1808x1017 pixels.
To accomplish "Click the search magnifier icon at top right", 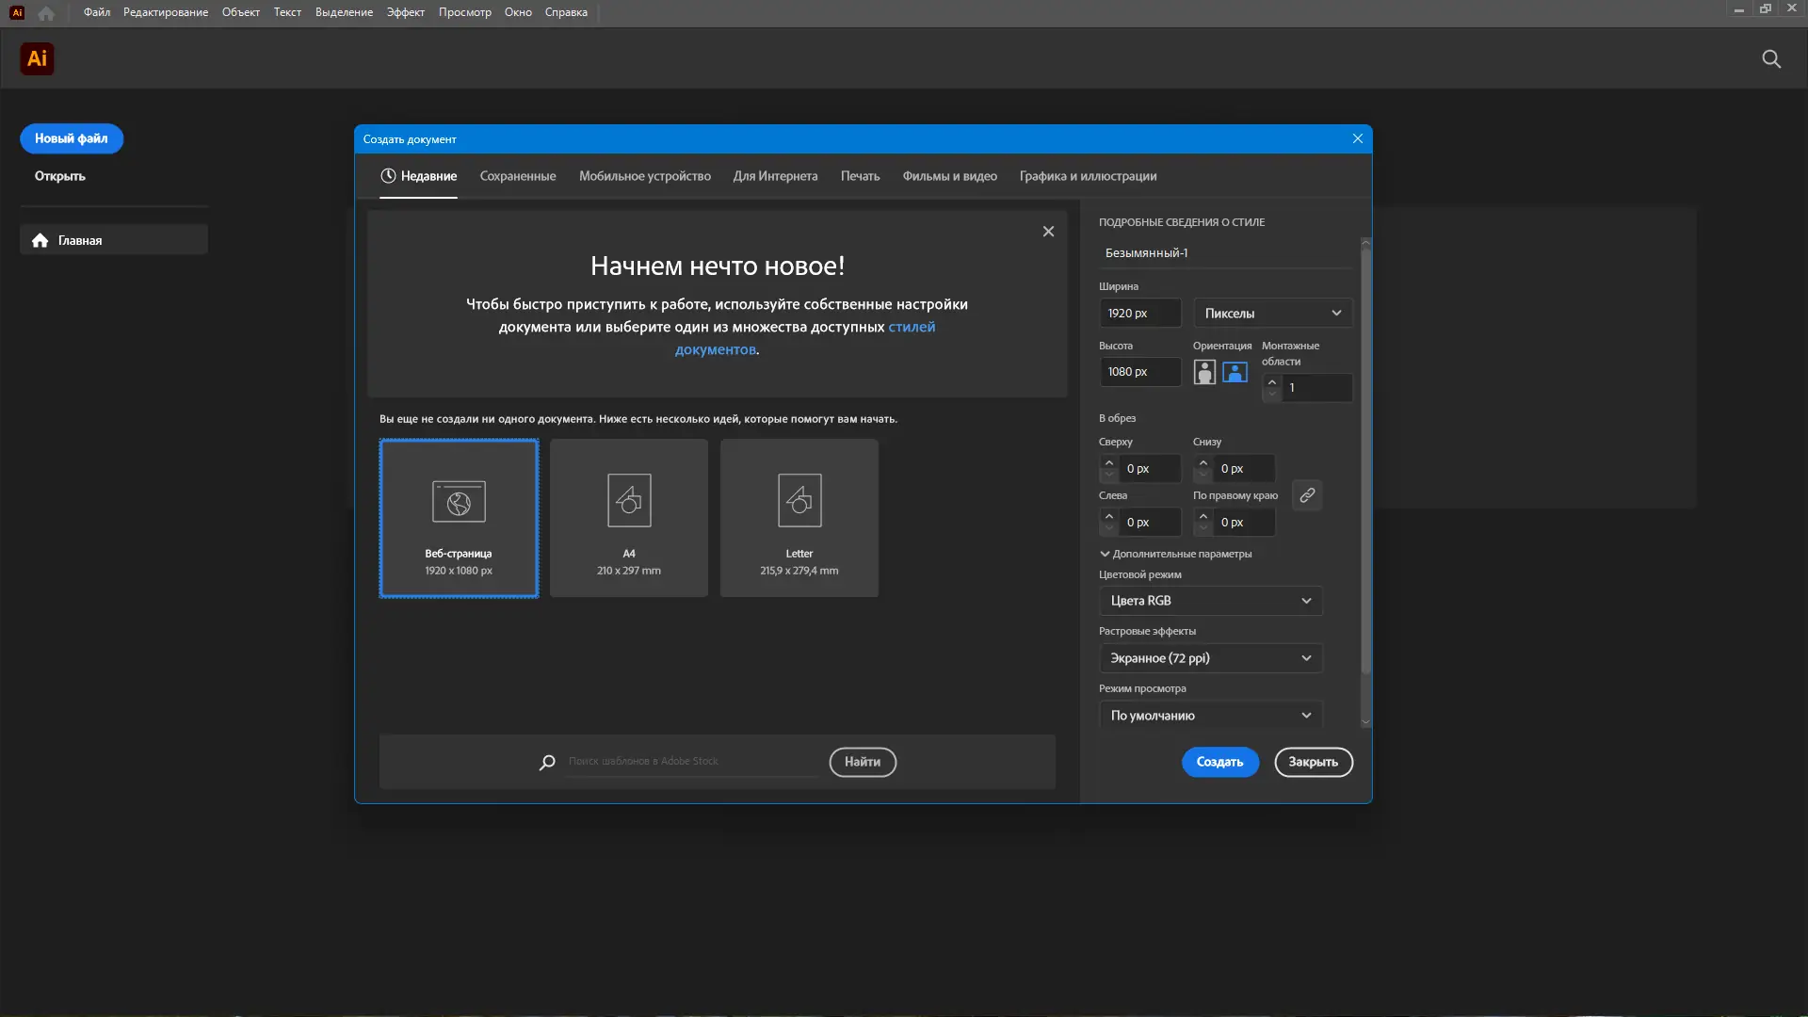I will point(1770,59).
